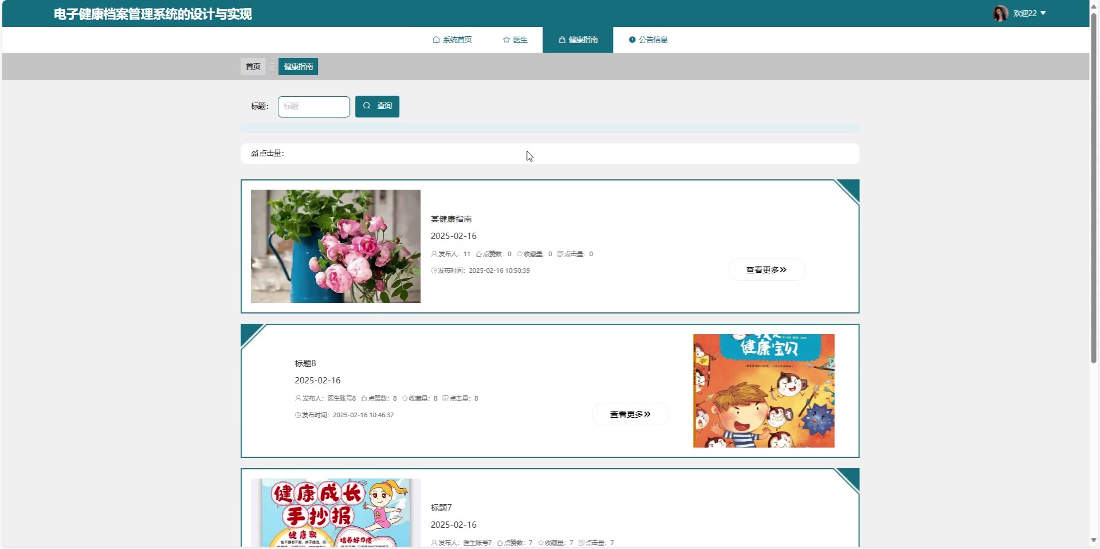Click 查看更多 in the 某健康指南 card
This screenshot has width=1100, height=549.
tap(767, 270)
